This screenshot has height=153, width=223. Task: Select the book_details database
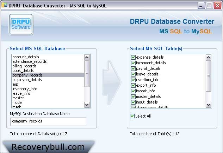pos(48,71)
